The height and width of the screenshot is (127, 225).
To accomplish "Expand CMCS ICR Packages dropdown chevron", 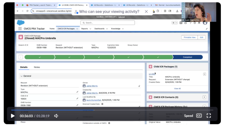I will [77, 29].
